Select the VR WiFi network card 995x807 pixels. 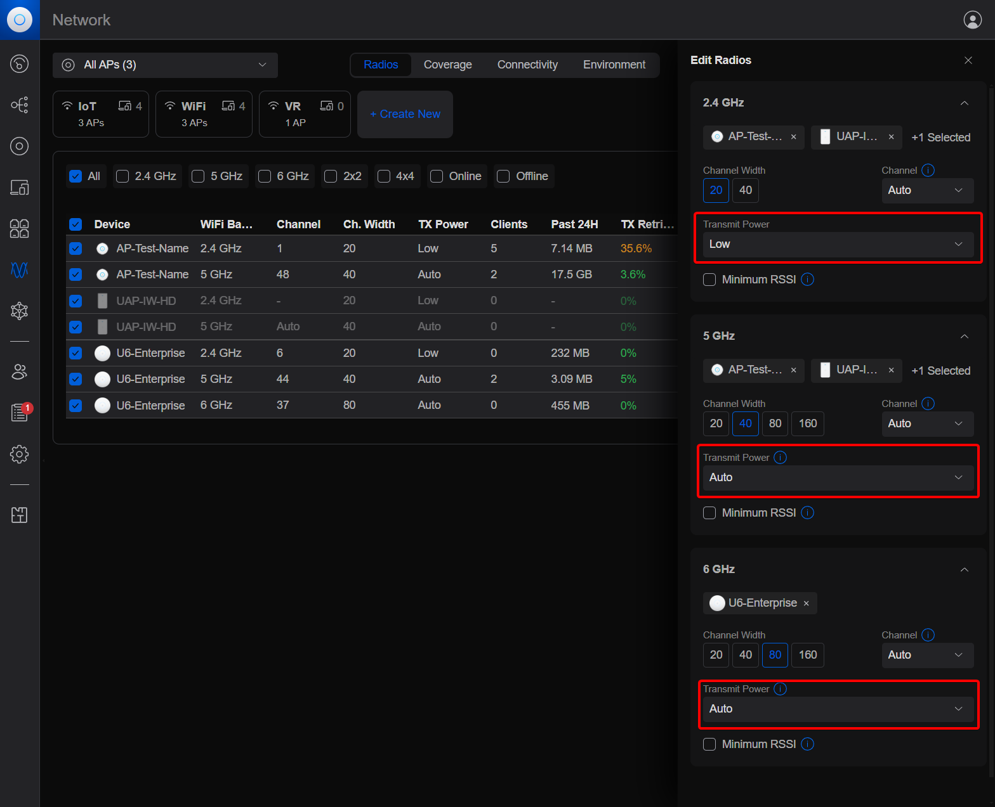(x=305, y=114)
